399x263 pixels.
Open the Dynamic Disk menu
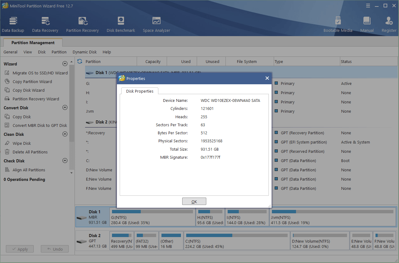[85, 52]
